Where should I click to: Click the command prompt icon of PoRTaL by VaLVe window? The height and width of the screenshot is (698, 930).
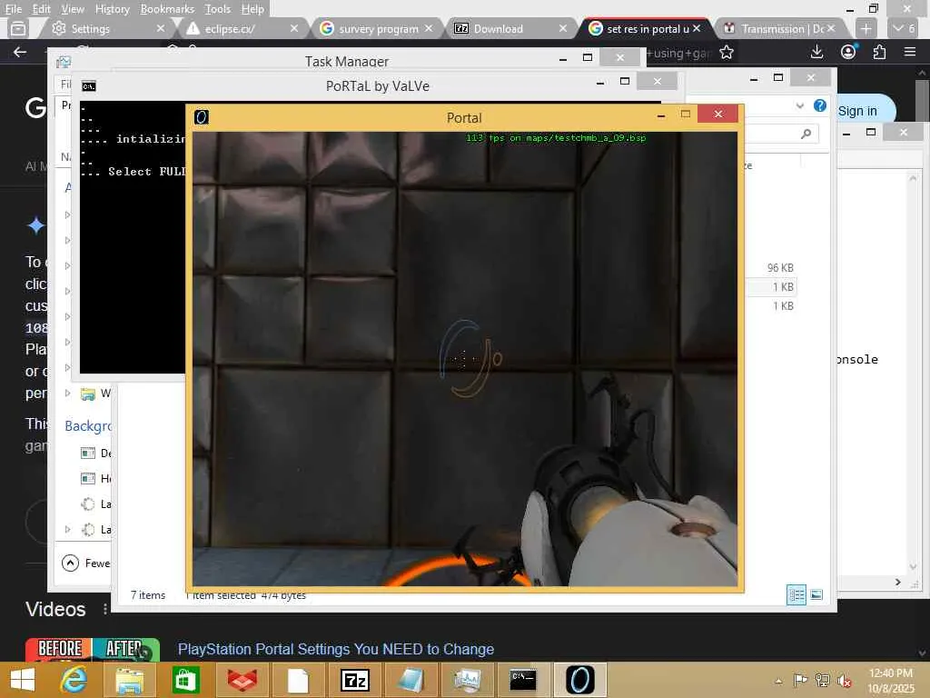pyautogui.click(x=89, y=86)
